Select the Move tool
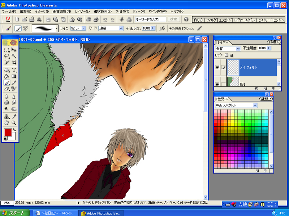 tap(14, 50)
